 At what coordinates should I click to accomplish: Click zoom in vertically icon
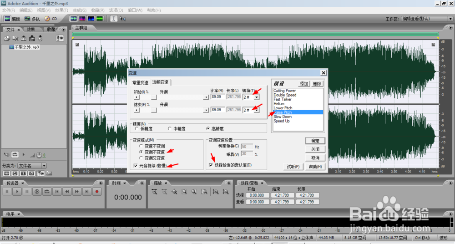point(215,192)
